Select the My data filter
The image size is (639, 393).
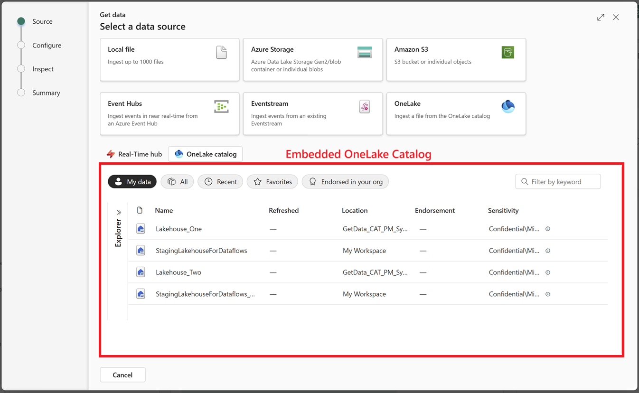[132, 182]
